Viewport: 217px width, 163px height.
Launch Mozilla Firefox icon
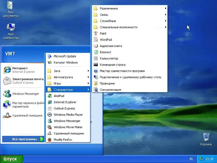[50, 140]
